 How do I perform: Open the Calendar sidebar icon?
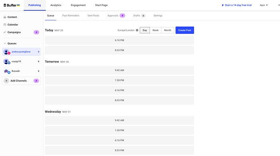[5, 25]
